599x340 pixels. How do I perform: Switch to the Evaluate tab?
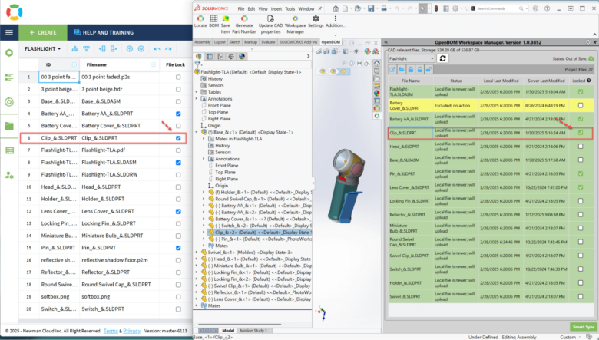268,42
